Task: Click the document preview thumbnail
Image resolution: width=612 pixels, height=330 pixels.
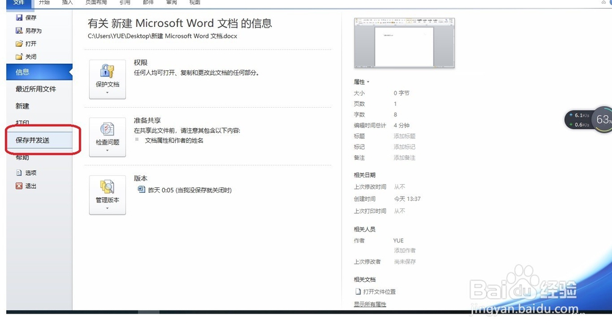Action: coord(405,43)
